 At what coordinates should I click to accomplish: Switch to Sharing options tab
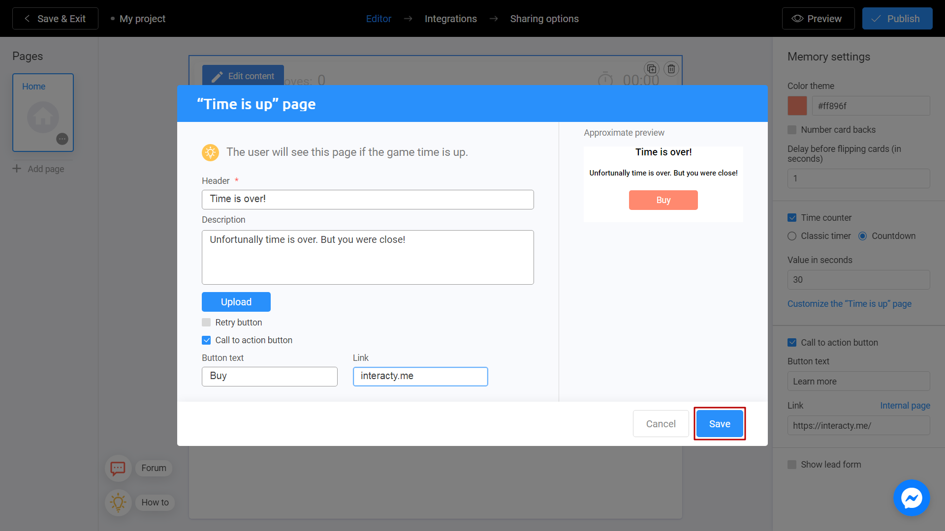tap(544, 18)
